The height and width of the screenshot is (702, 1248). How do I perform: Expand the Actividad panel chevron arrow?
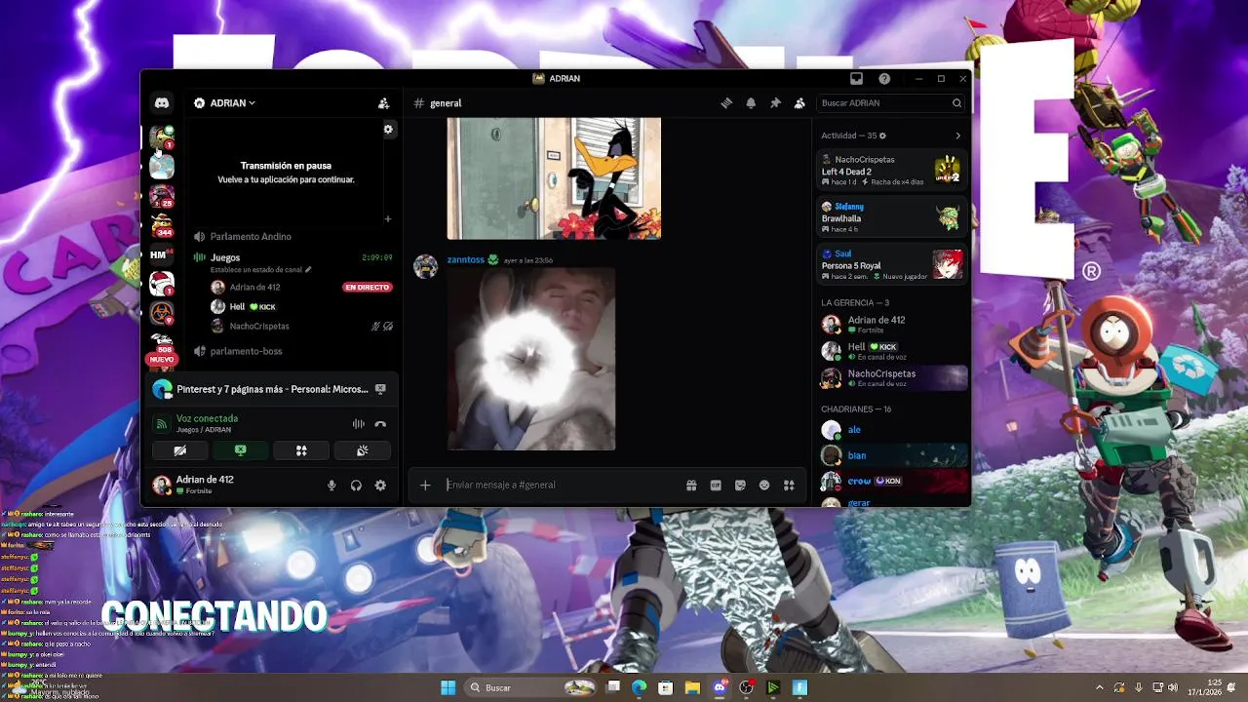pyautogui.click(x=957, y=136)
